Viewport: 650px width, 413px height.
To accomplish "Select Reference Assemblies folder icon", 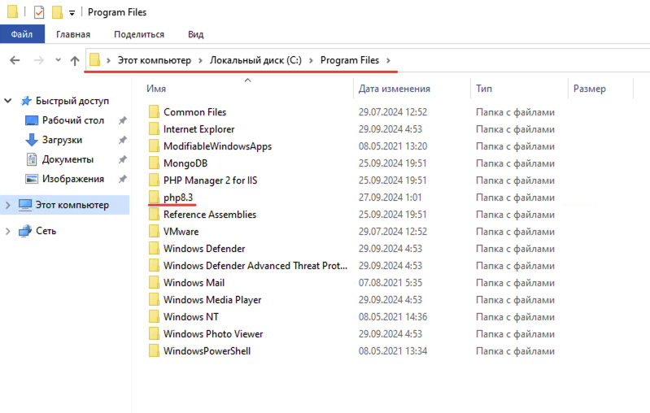I will (x=154, y=214).
